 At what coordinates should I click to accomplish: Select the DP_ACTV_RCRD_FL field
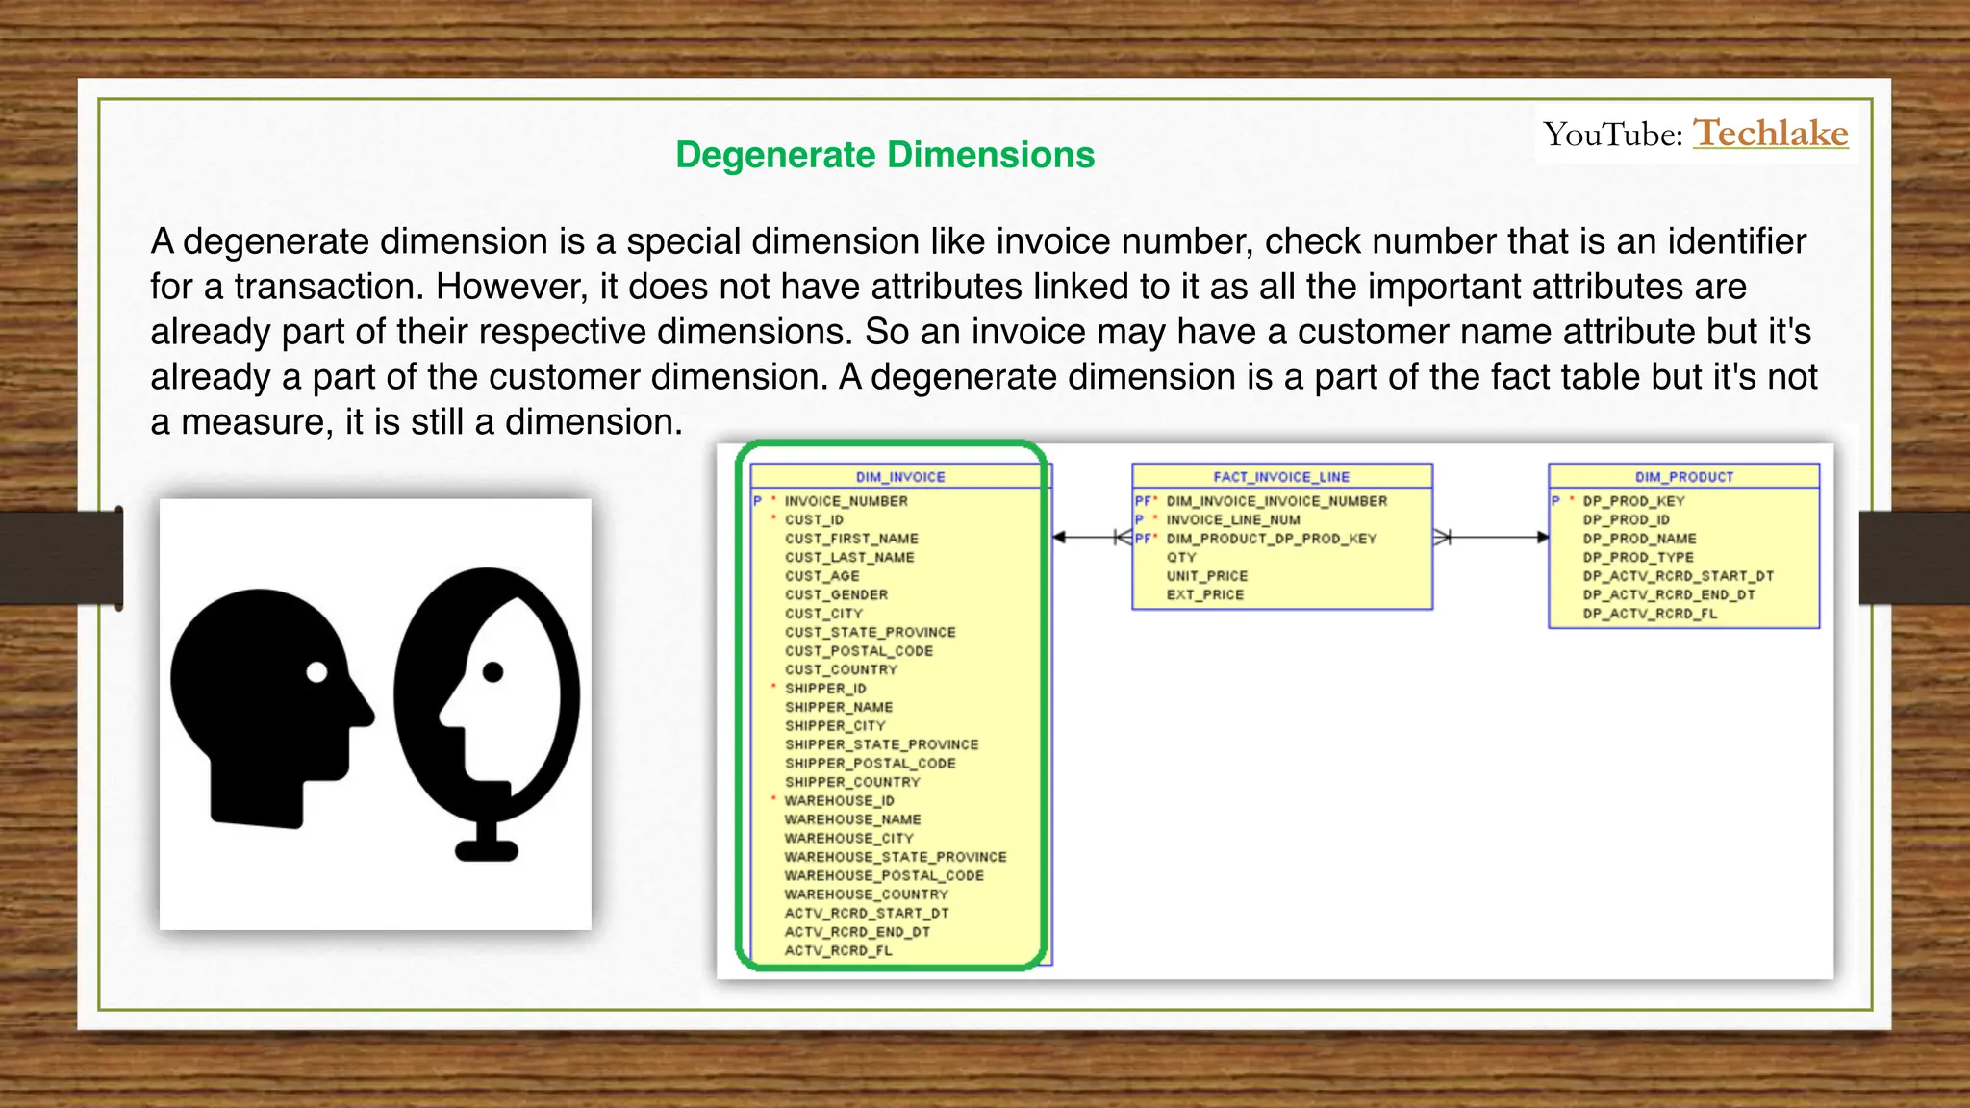click(1650, 614)
